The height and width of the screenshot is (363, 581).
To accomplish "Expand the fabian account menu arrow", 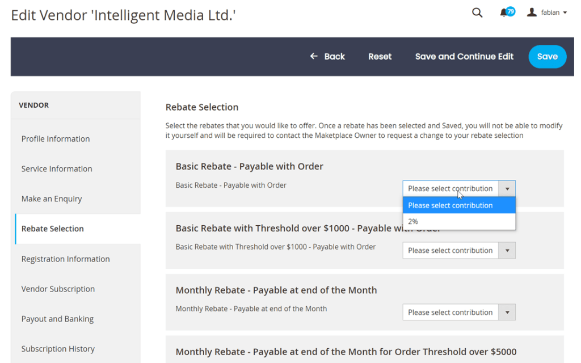I will tap(565, 12).
